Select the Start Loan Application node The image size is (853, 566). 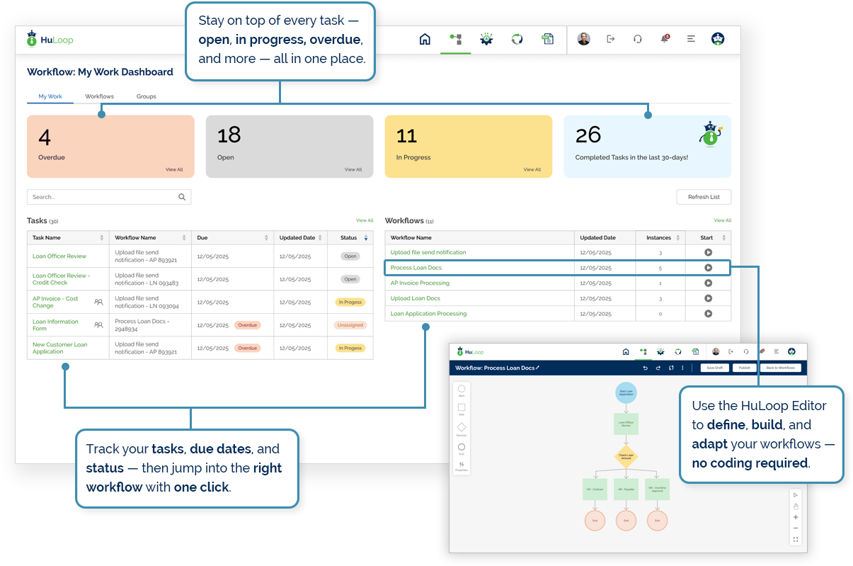626,392
